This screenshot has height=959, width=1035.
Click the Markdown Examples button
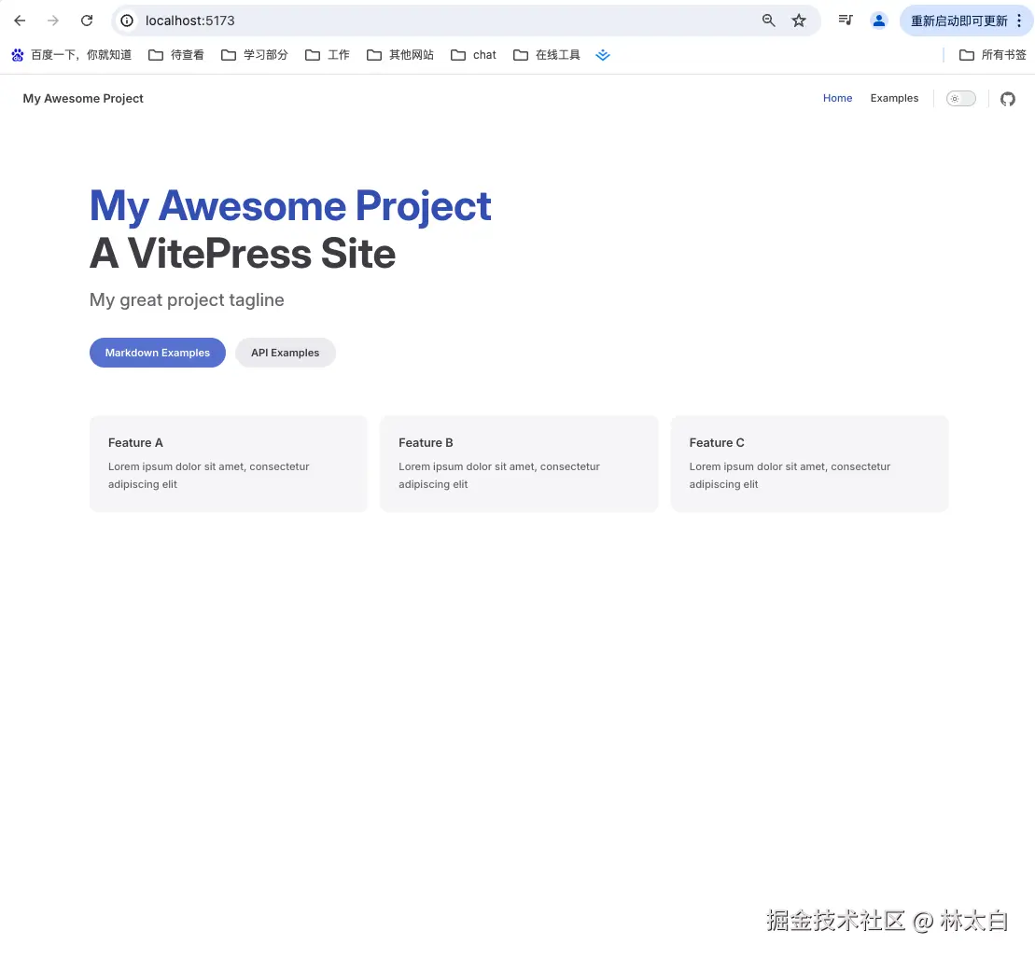[x=158, y=353]
